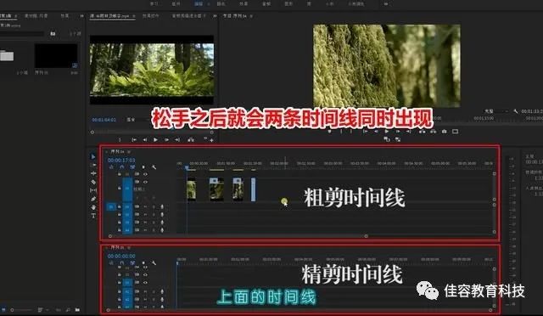
Task: Select the Ripple Edit tool
Action: [93, 173]
